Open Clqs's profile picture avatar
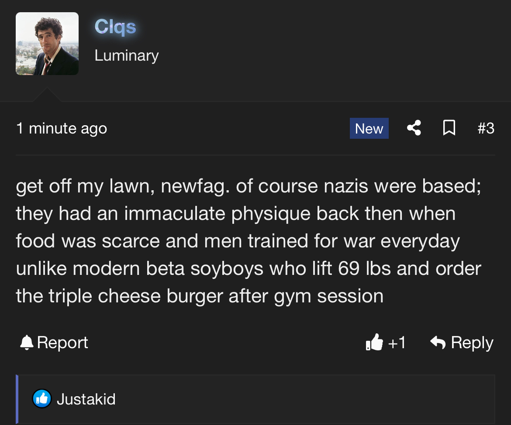Screen dimensions: 511x425 point(47,44)
